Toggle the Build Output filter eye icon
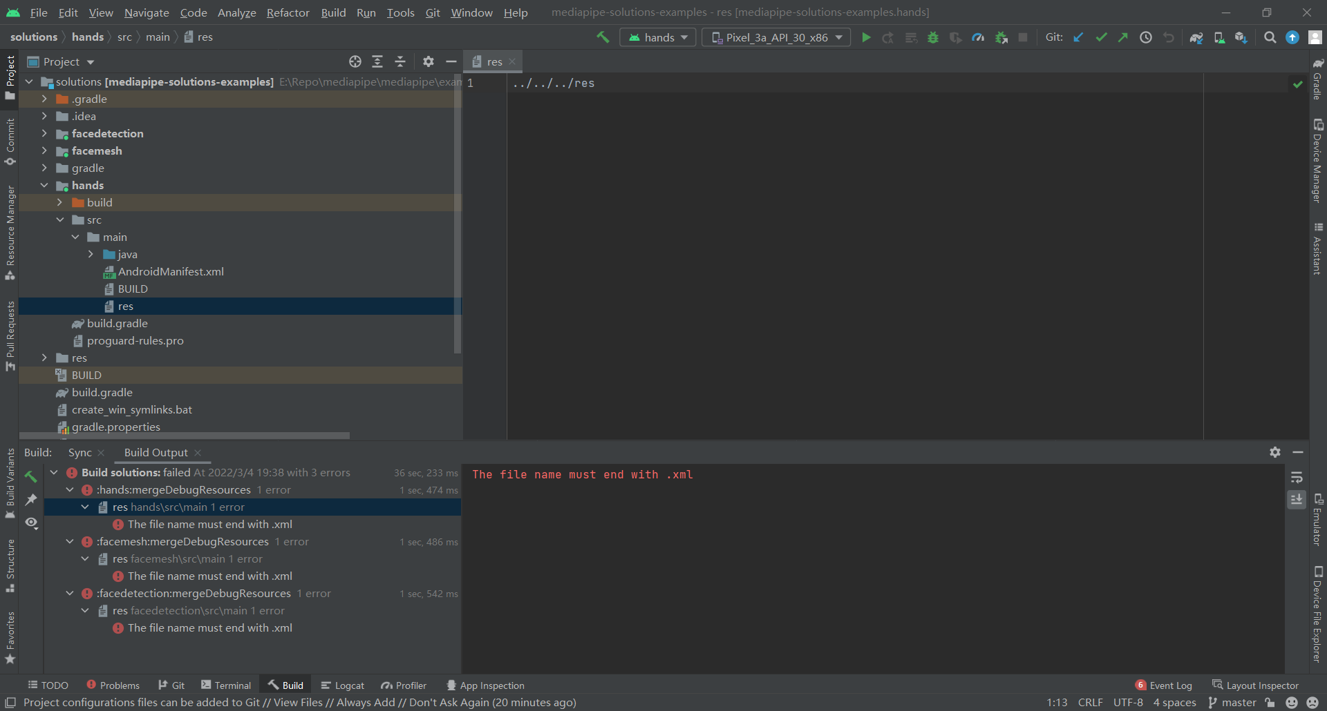1327x711 pixels. tap(31, 523)
